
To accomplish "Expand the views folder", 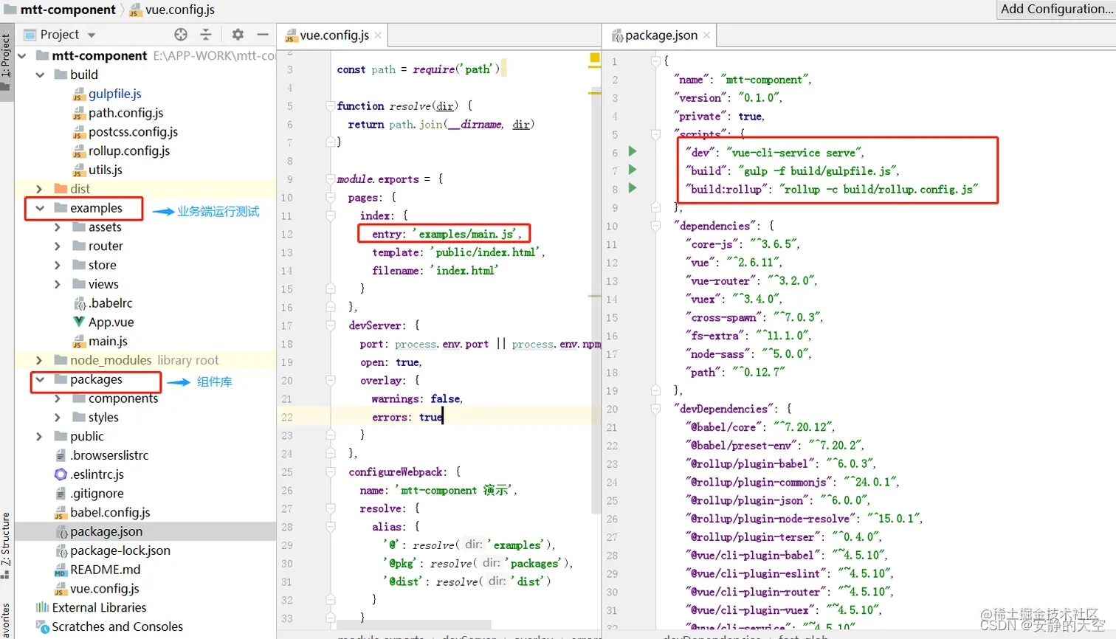I will (58, 284).
